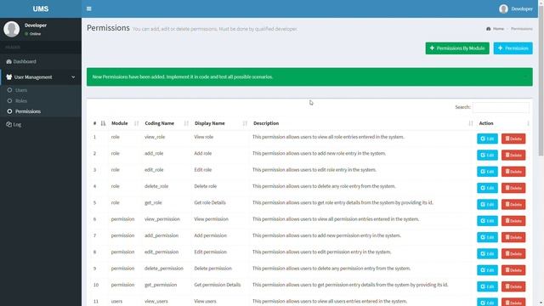The width and height of the screenshot is (544, 306).
Task: Click the Developer profile picture in sidebar
Action: tap(11, 29)
